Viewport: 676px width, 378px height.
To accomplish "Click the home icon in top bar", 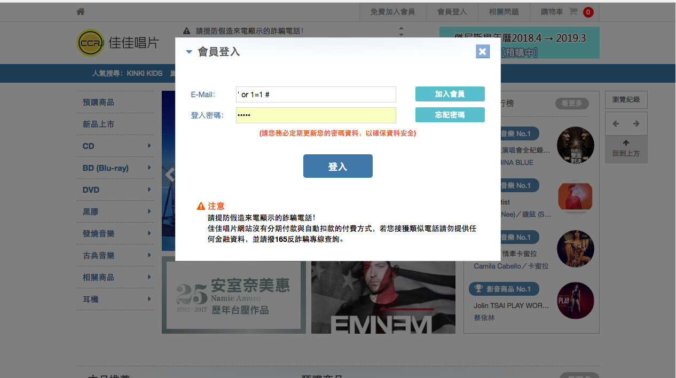I will pyautogui.click(x=81, y=12).
